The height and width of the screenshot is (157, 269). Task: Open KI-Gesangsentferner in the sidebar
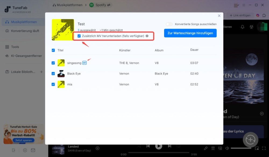(x=23, y=56)
